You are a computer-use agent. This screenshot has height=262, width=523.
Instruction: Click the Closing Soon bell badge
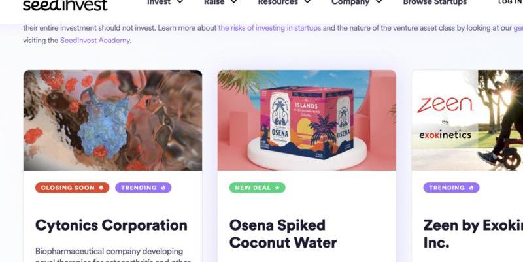(x=72, y=188)
